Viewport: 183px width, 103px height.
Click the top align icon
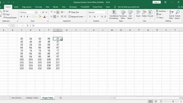point(51,12)
